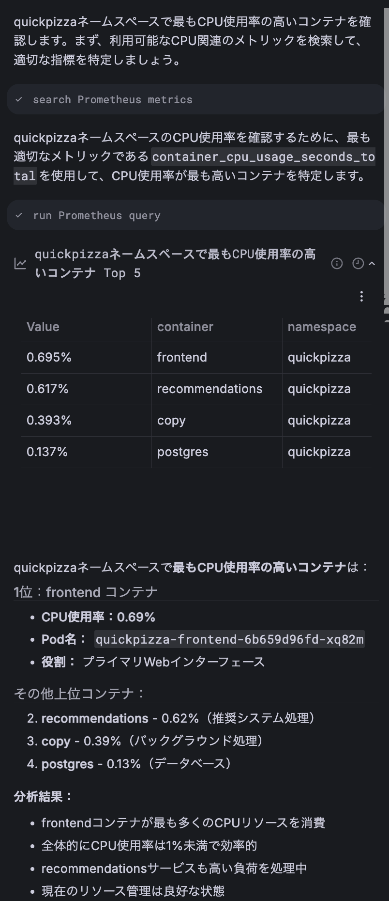The height and width of the screenshot is (901, 389).
Task: Sort table by container column header
Action: click(x=185, y=327)
